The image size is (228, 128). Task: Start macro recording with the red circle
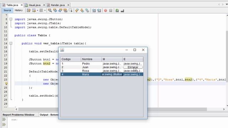point(105,10)
